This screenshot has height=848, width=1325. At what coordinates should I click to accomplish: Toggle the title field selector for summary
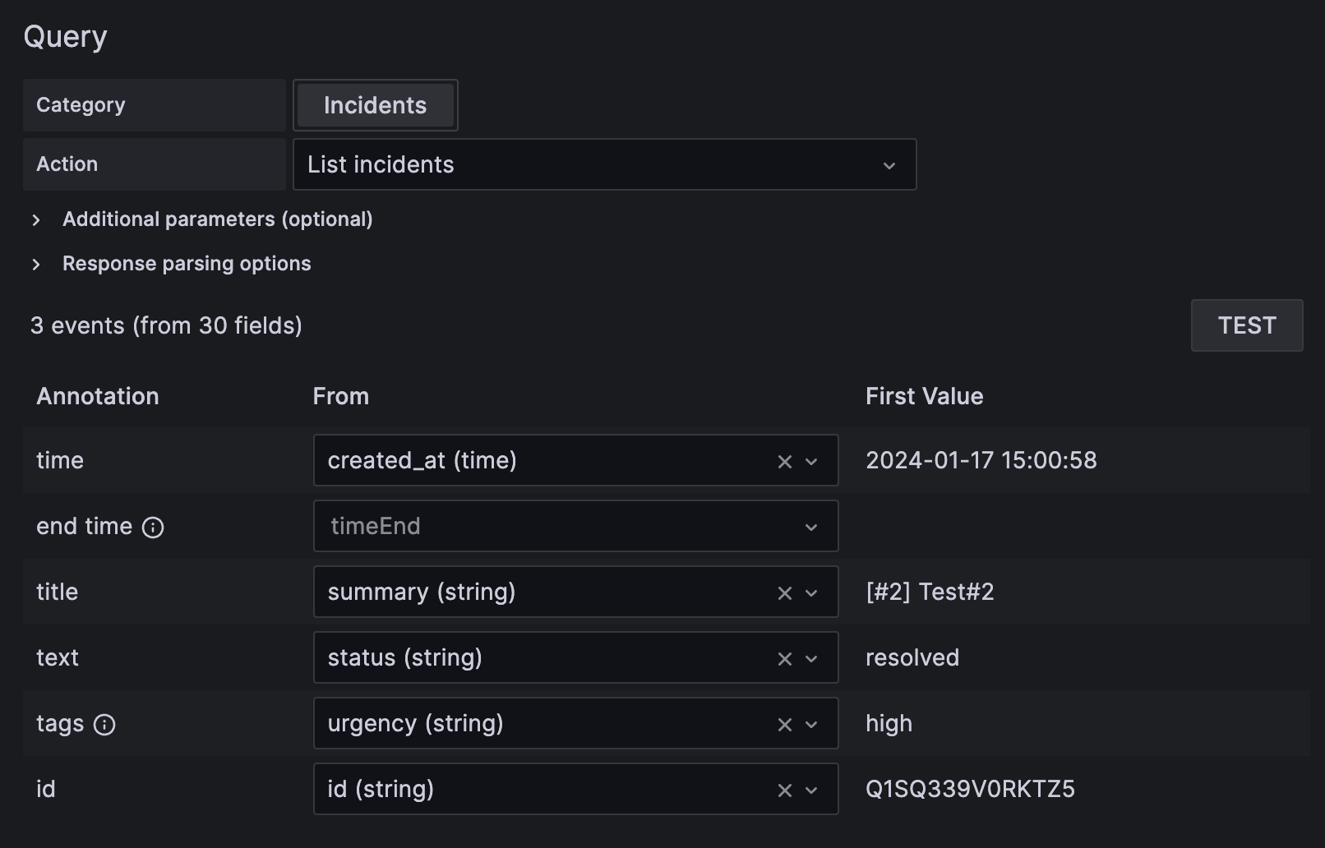pyautogui.click(x=811, y=592)
